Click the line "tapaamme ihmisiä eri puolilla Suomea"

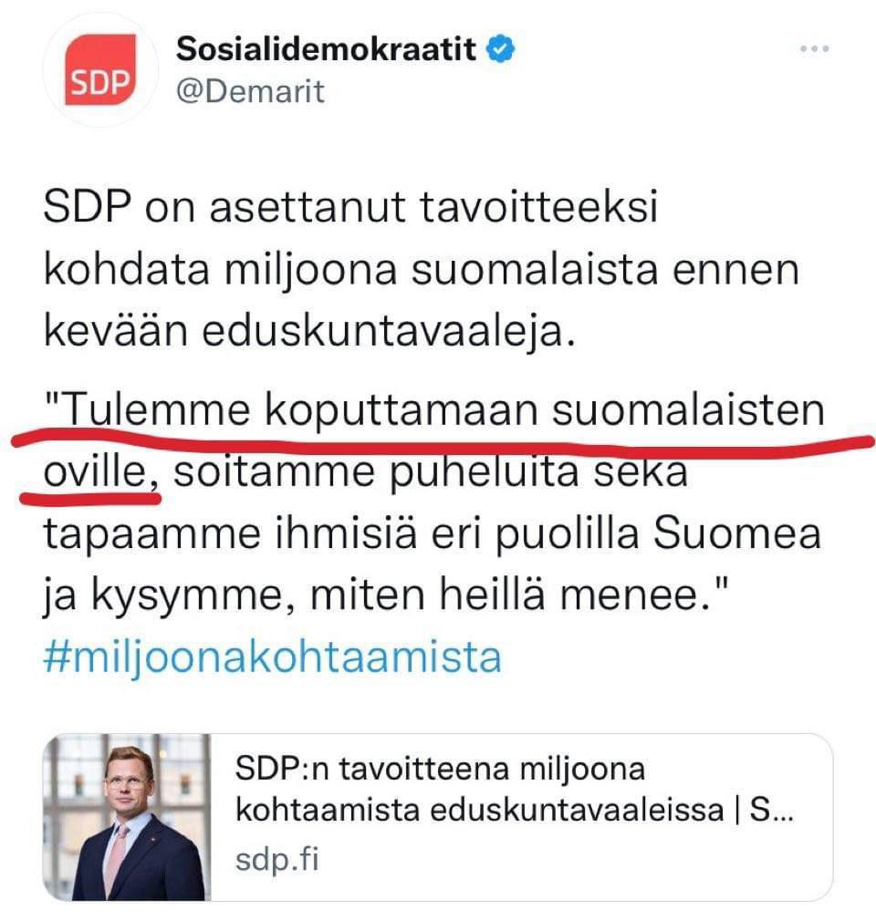[432, 533]
